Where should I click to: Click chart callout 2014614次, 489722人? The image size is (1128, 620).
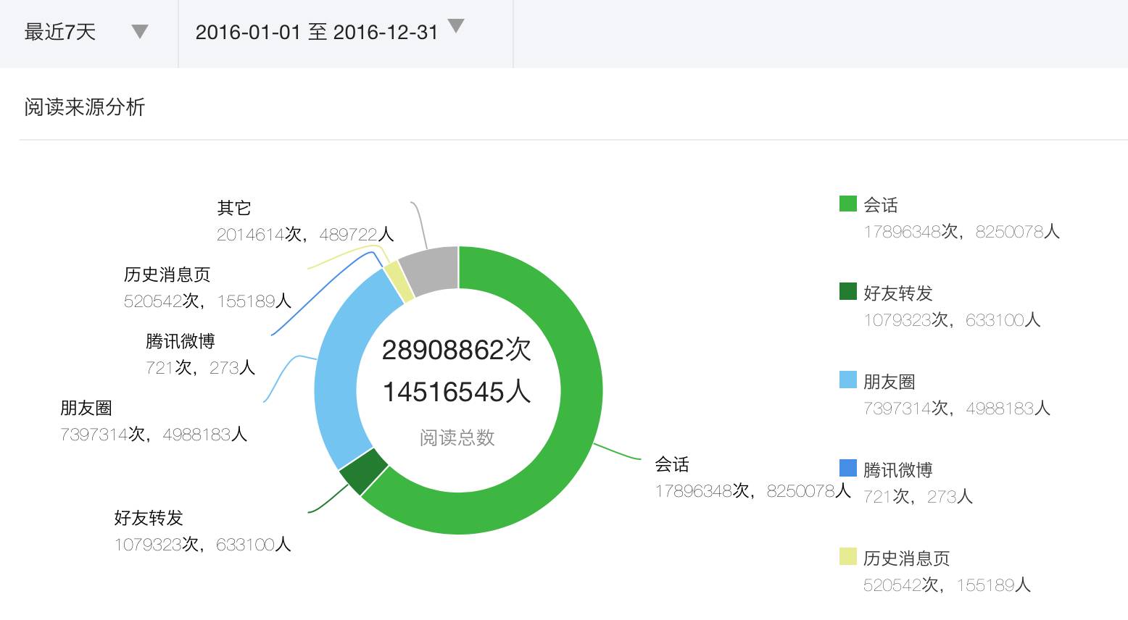tap(305, 235)
